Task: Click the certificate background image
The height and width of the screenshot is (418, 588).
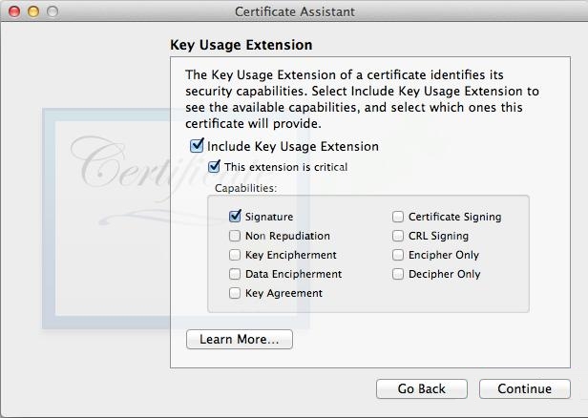Action: point(105,219)
